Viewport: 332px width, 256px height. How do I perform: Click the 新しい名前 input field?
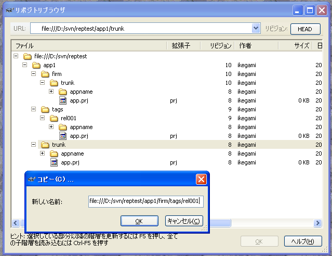[x=146, y=201]
